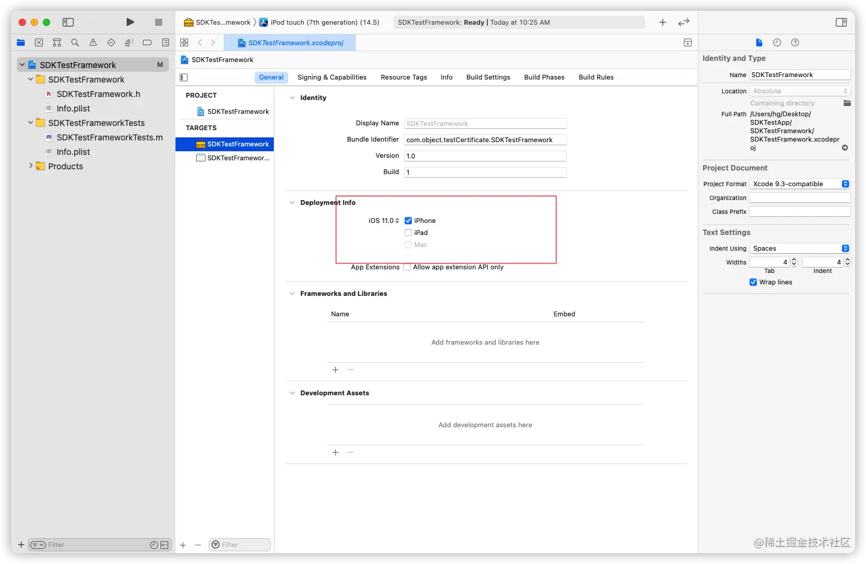The height and width of the screenshot is (564, 866).
Task: Toggle the Mac device checkbox
Action: pos(408,245)
